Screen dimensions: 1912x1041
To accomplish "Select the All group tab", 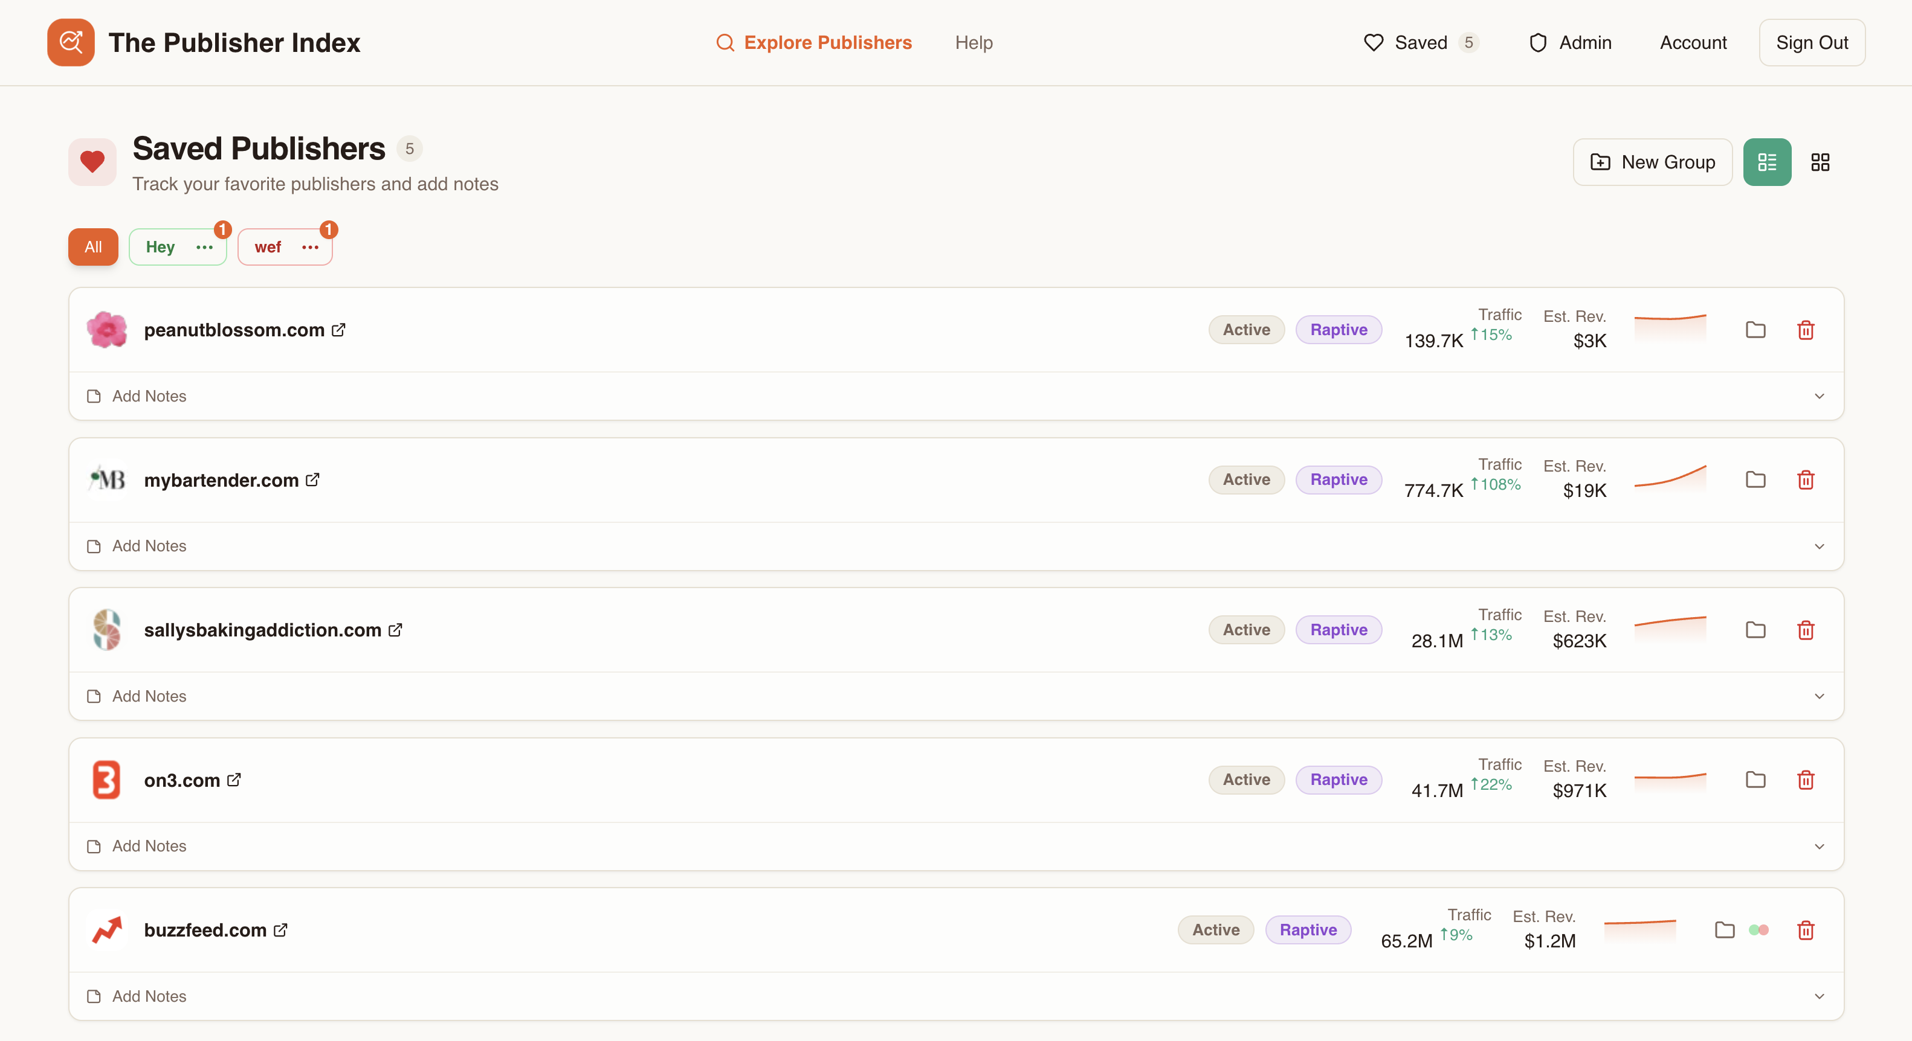I will click(93, 247).
